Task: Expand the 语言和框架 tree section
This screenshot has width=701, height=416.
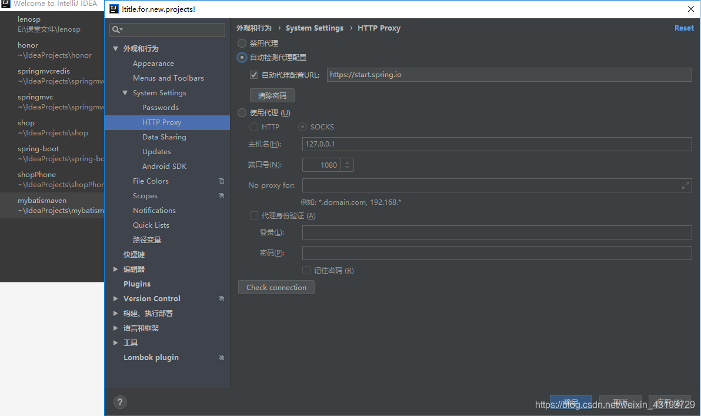Action: pos(116,328)
